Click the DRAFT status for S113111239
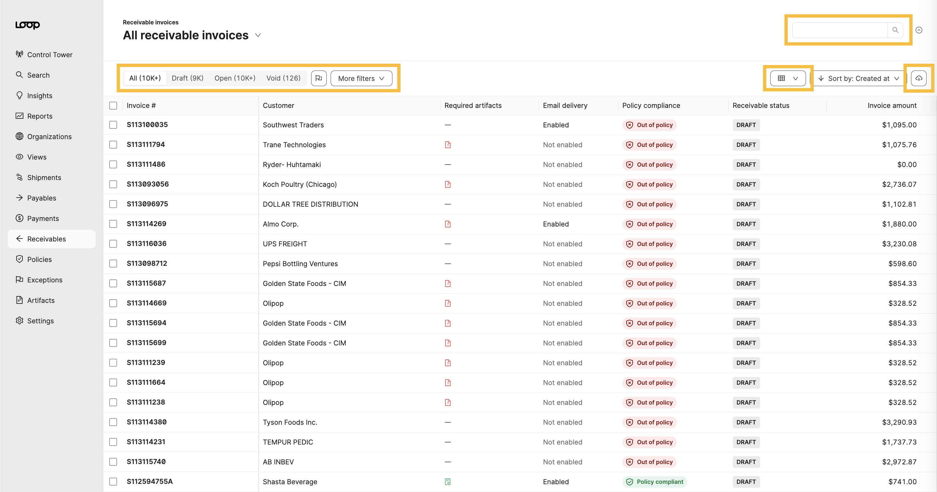This screenshot has width=937, height=492. pos(746,363)
